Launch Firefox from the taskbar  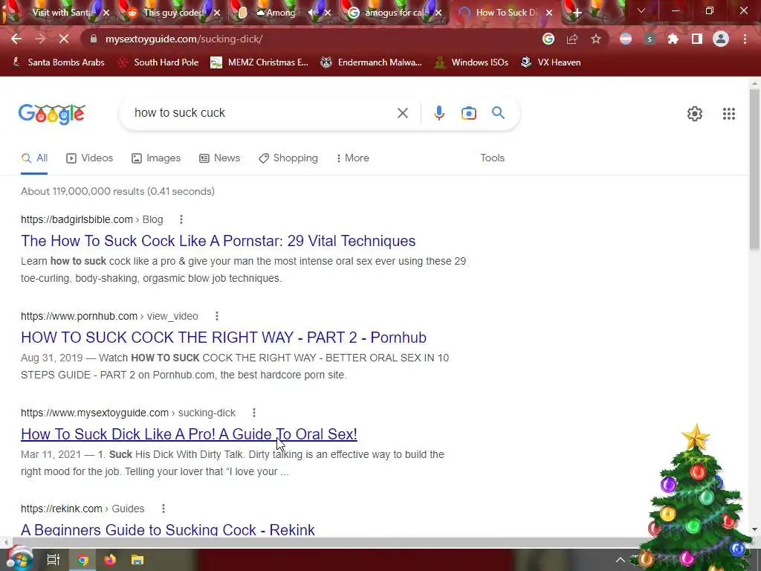click(x=110, y=560)
